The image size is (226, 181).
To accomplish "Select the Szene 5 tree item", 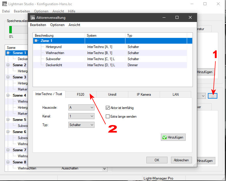I will 19,120.
